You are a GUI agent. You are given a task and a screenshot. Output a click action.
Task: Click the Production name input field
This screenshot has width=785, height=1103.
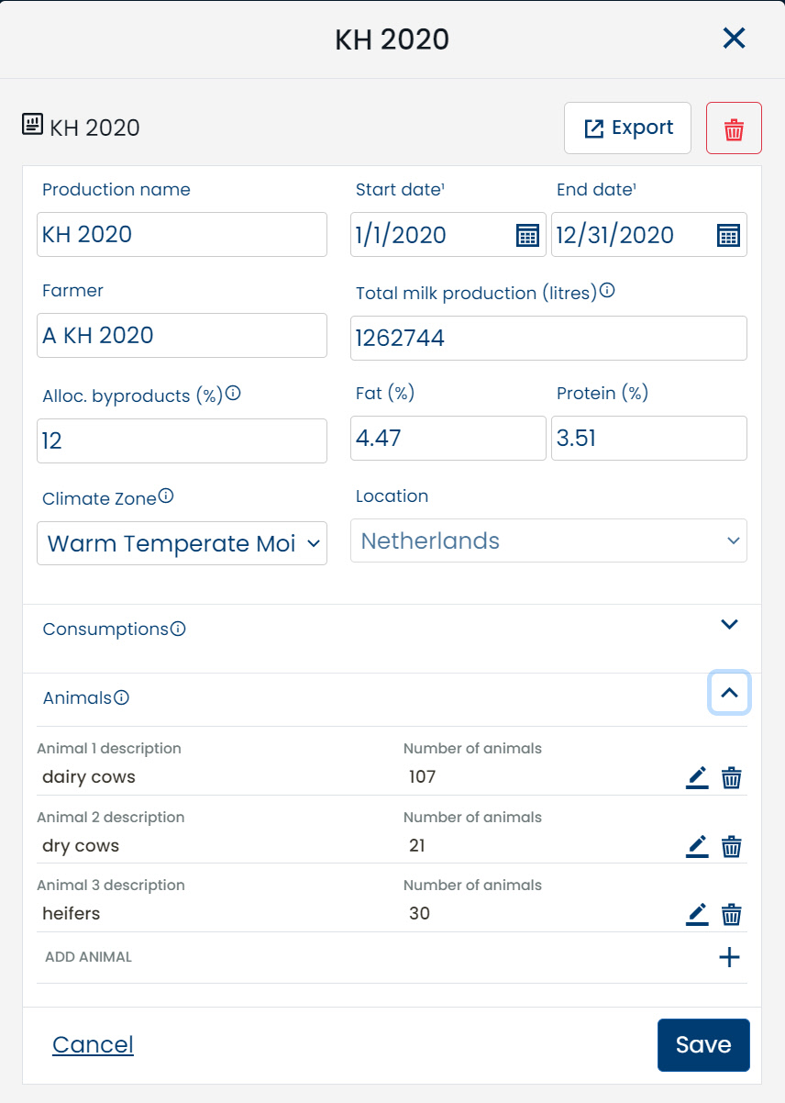182,235
